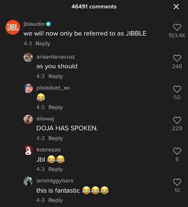View kobreezo's profile via username

coord(49,150)
